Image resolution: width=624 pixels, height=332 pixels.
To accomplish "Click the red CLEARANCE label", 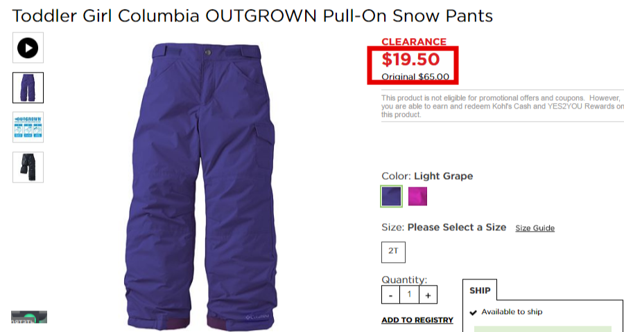I will point(414,41).
